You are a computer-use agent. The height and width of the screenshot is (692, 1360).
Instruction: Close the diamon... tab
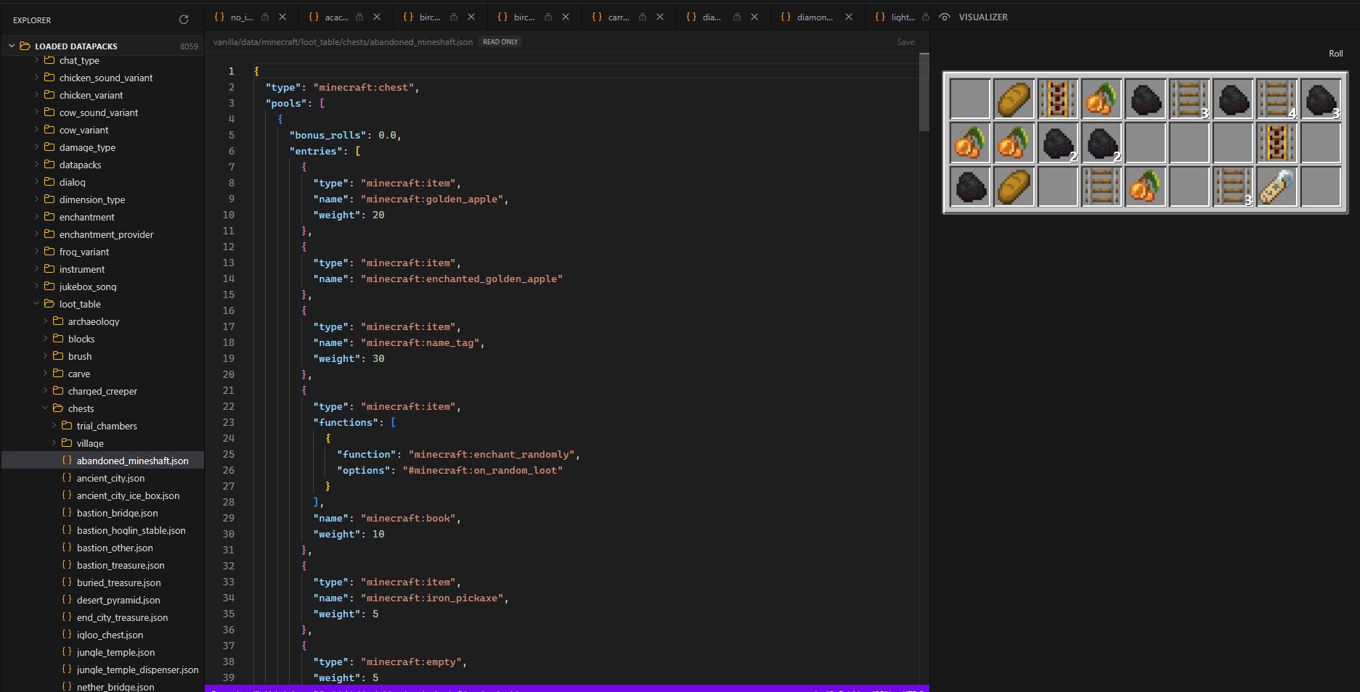(x=849, y=17)
